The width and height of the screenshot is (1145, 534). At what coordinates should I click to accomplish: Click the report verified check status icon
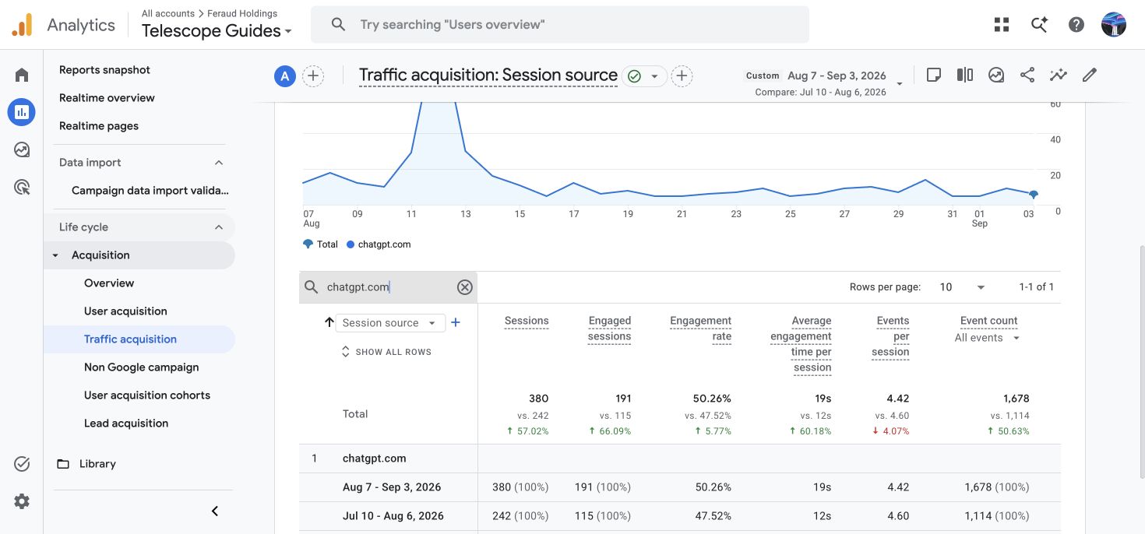634,76
